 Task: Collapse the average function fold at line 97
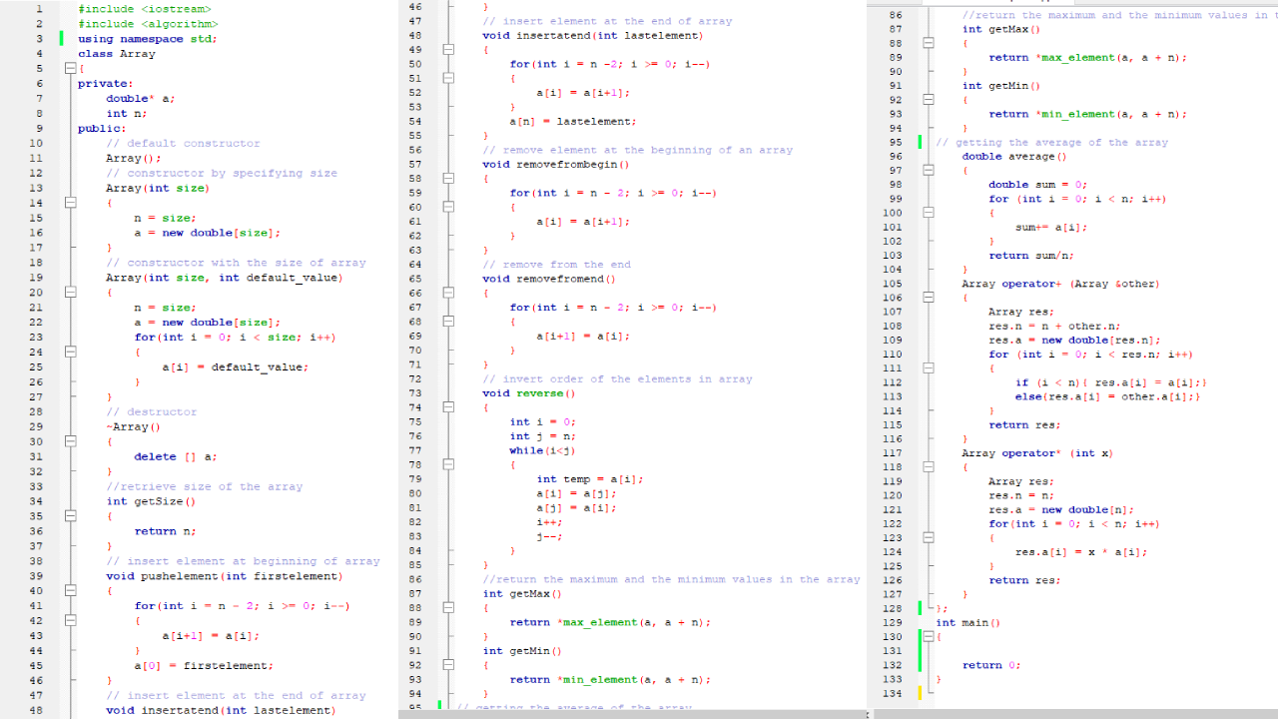928,171
